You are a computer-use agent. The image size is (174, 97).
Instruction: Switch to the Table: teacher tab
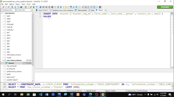[x=81, y=10]
